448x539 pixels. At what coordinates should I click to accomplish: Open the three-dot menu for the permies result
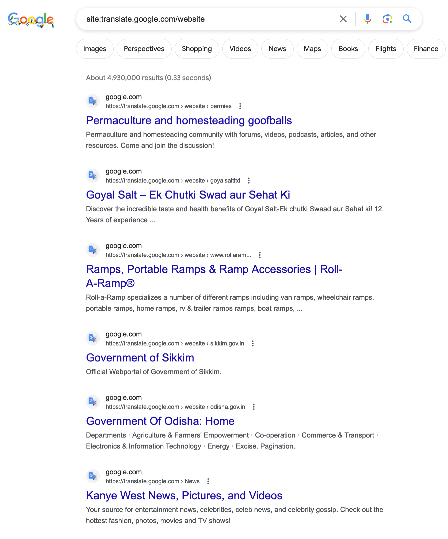tap(240, 106)
